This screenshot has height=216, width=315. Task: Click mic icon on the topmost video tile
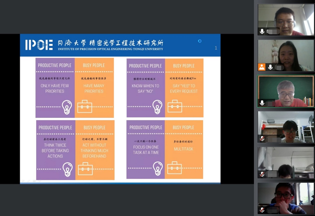(x=262, y=31)
